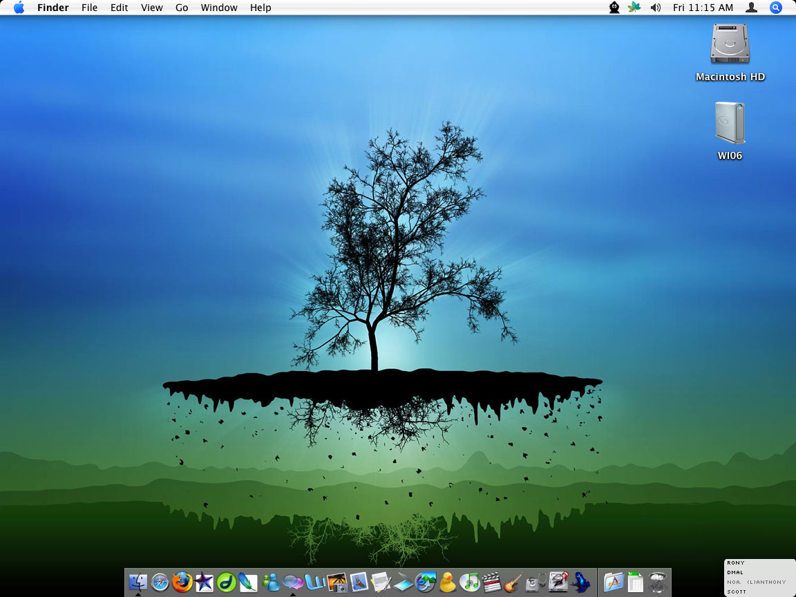Open hard drive repair tool with red dial

pyautogui.click(x=558, y=582)
